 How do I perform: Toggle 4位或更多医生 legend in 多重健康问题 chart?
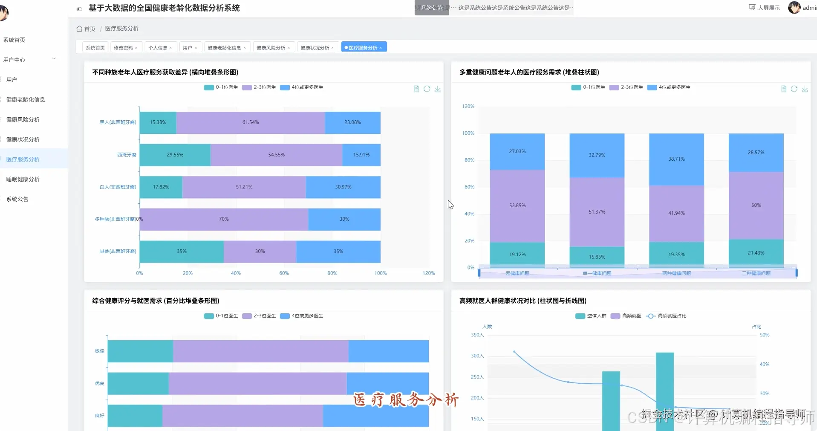669,87
